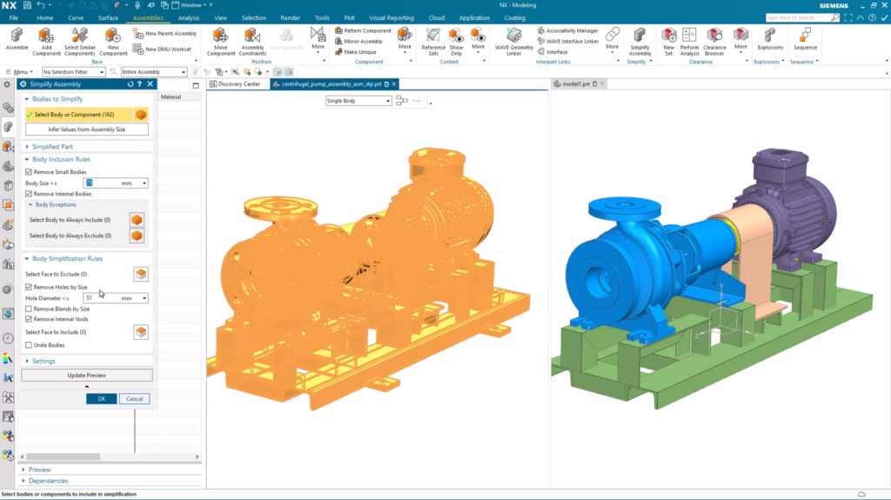Click the Simplify Assembly ribbon icon
Screen dimensions: 891x500
[640, 37]
